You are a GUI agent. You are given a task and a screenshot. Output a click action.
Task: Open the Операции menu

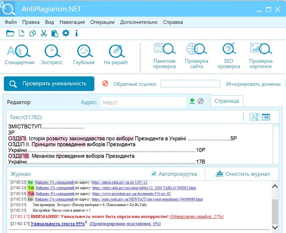[x=102, y=22]
